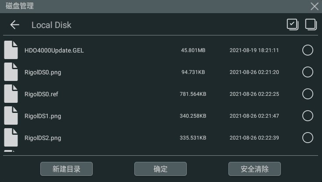Screen dimensions: 322x182
Task: Click the 新建目录 button
Action: point(66,169)
